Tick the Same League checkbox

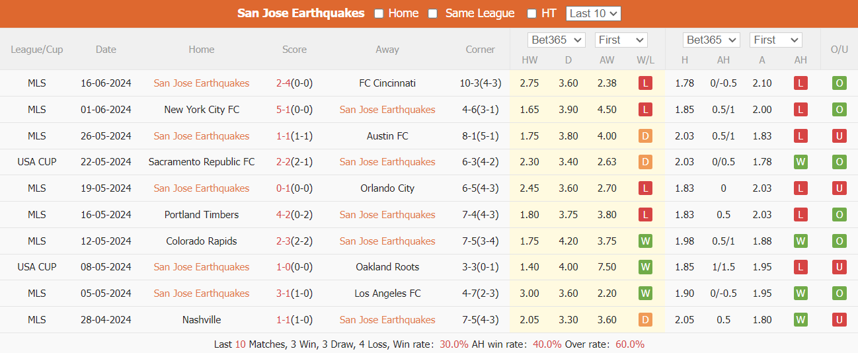(433, 13)
